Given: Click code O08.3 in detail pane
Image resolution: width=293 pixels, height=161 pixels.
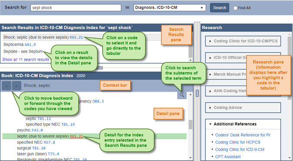Looking at the screenshot, I should tap(98, 101).
